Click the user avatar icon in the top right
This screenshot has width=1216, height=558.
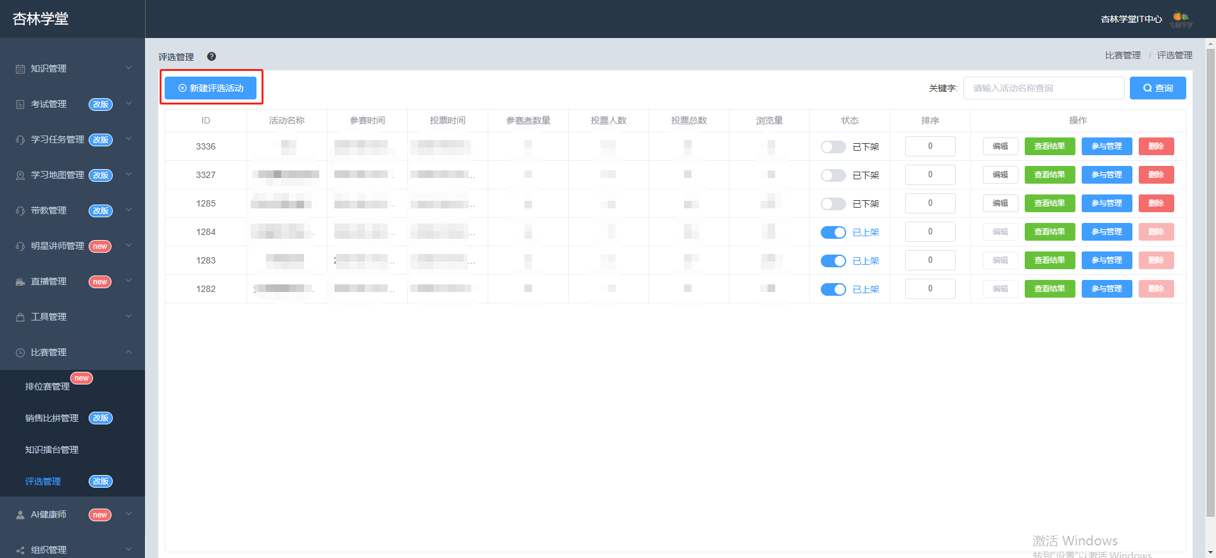(1181, 20)
